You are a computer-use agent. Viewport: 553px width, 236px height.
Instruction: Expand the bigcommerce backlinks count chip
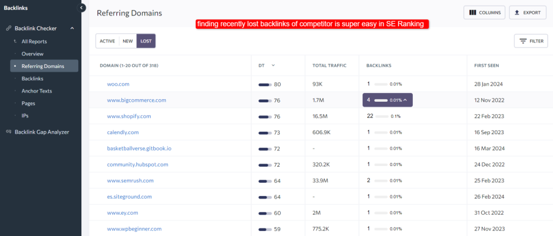(388, 100)
